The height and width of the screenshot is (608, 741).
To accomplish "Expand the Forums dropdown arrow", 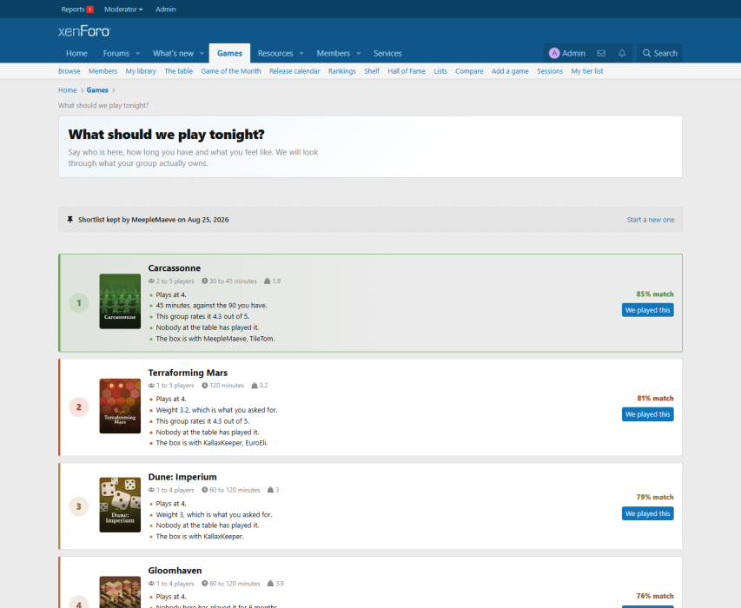I will coord(137,53).
